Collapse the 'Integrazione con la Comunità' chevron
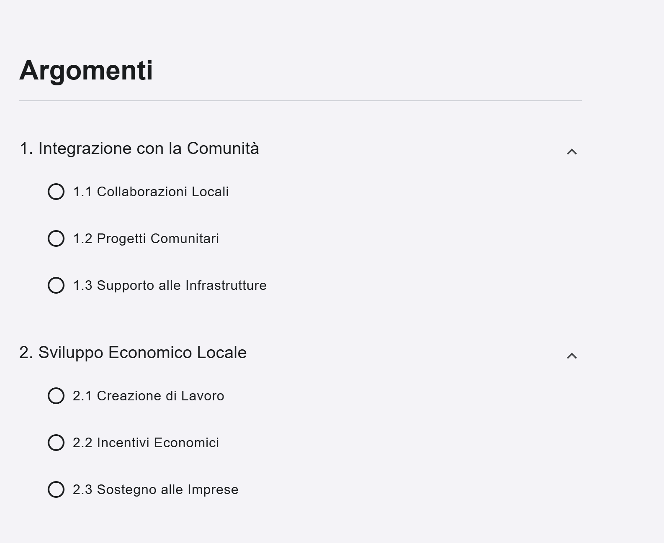The image size is (664, 543). 571,151
